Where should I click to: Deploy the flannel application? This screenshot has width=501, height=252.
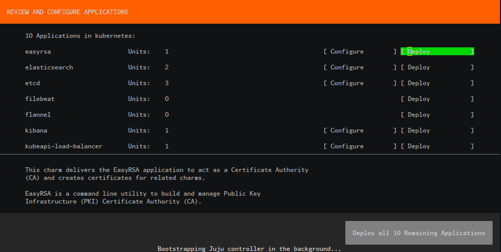(437, 115)
